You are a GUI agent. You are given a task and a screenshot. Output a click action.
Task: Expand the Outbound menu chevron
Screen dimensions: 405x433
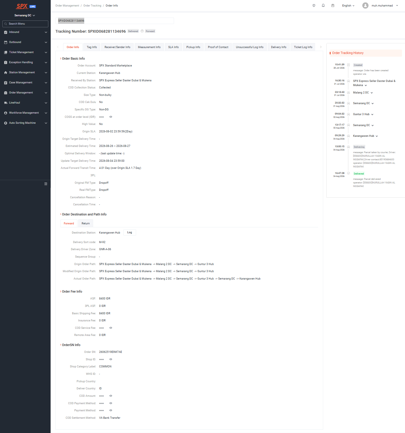(46, 42)
